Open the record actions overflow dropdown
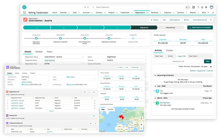The height and width of the screenshot is (139, 221). pyautogui.click(x=211, y=20)
